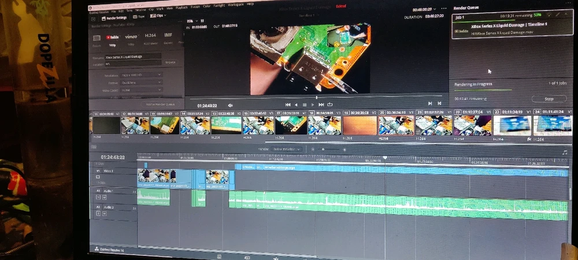Open the viewer timecode dropdown
Viewport: 578px width, 260px height.
(424, 9)
